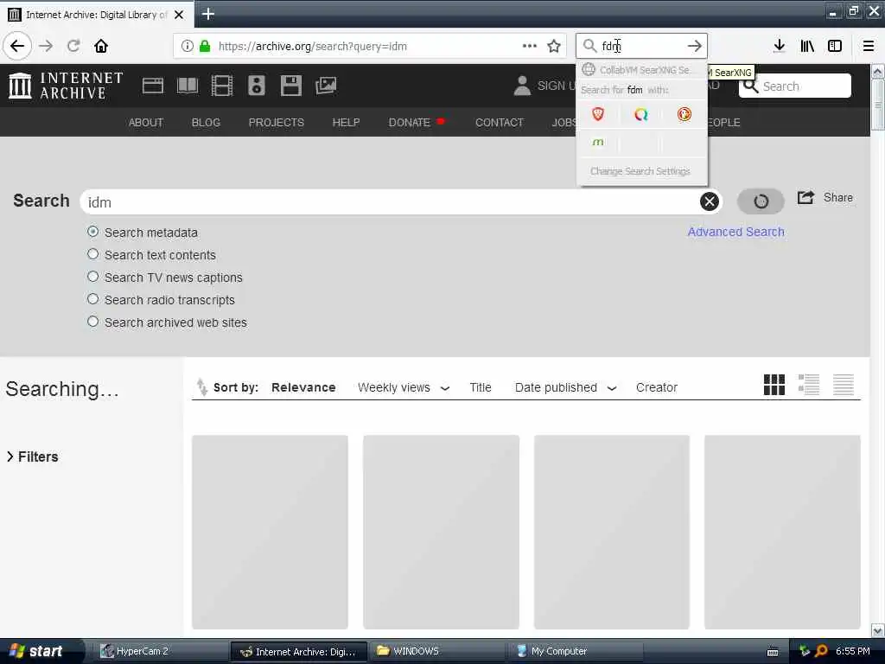
Task: Open the HELP navigation item
Action: 346,123
